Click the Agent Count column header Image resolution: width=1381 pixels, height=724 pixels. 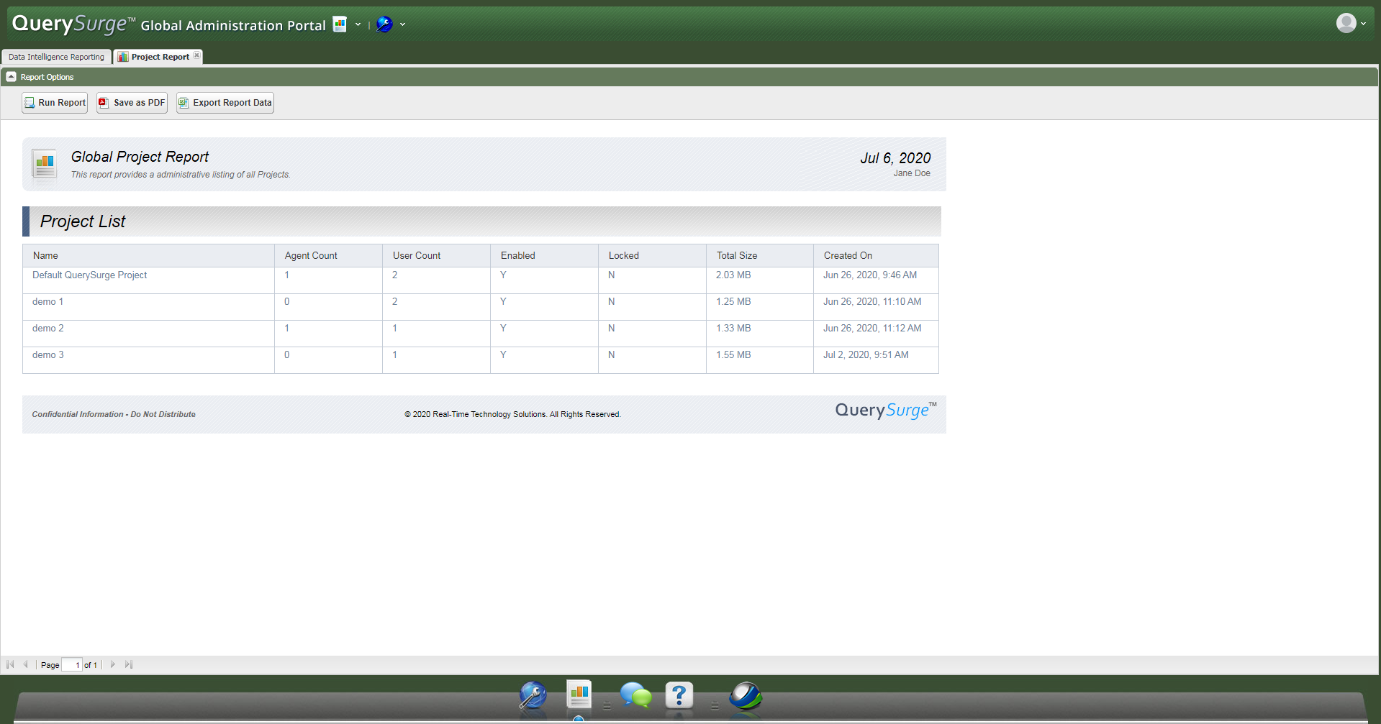pos(328,255)
